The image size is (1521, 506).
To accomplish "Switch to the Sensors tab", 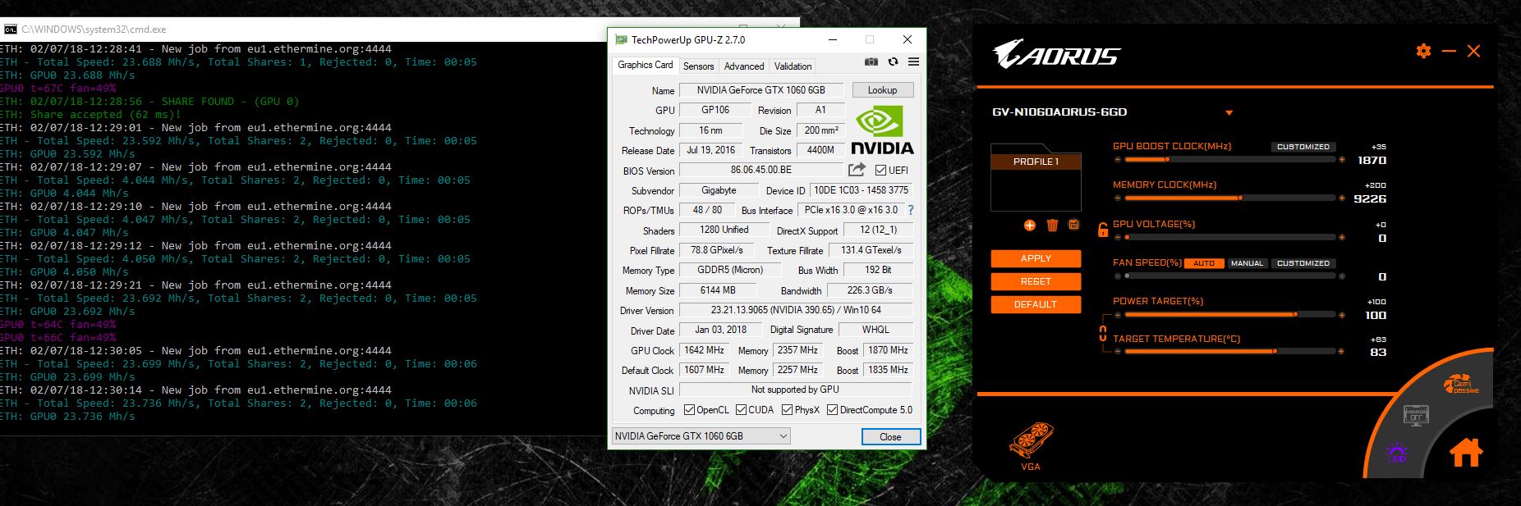I will (x=699, y=66).
